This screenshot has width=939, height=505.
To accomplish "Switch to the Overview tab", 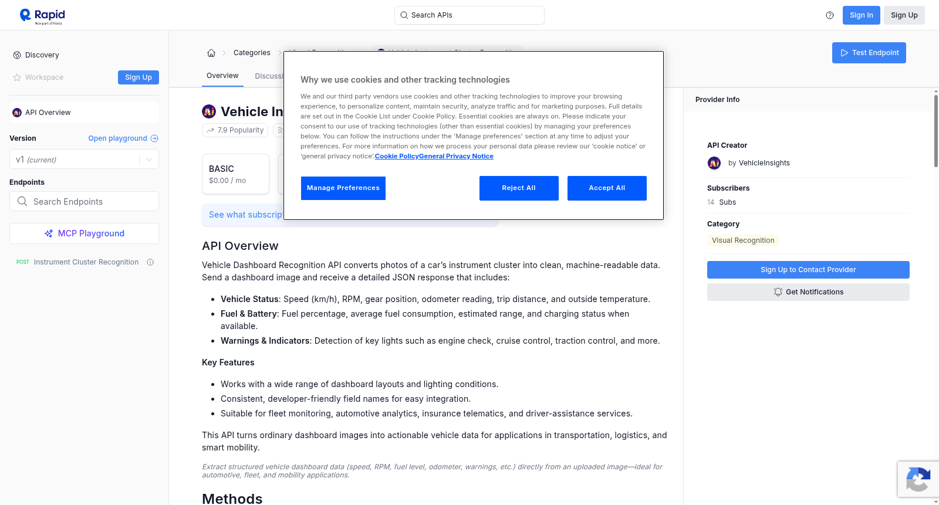I will [222, 76].
